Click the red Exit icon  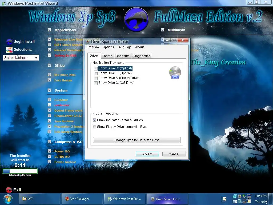(9, 190)
